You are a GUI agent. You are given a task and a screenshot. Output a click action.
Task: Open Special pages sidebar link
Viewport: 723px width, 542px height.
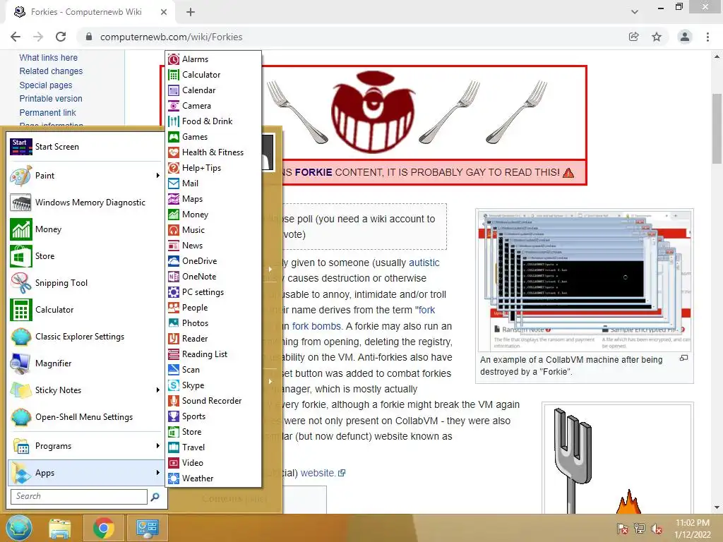pyautogui.click(x=46, y=85)
